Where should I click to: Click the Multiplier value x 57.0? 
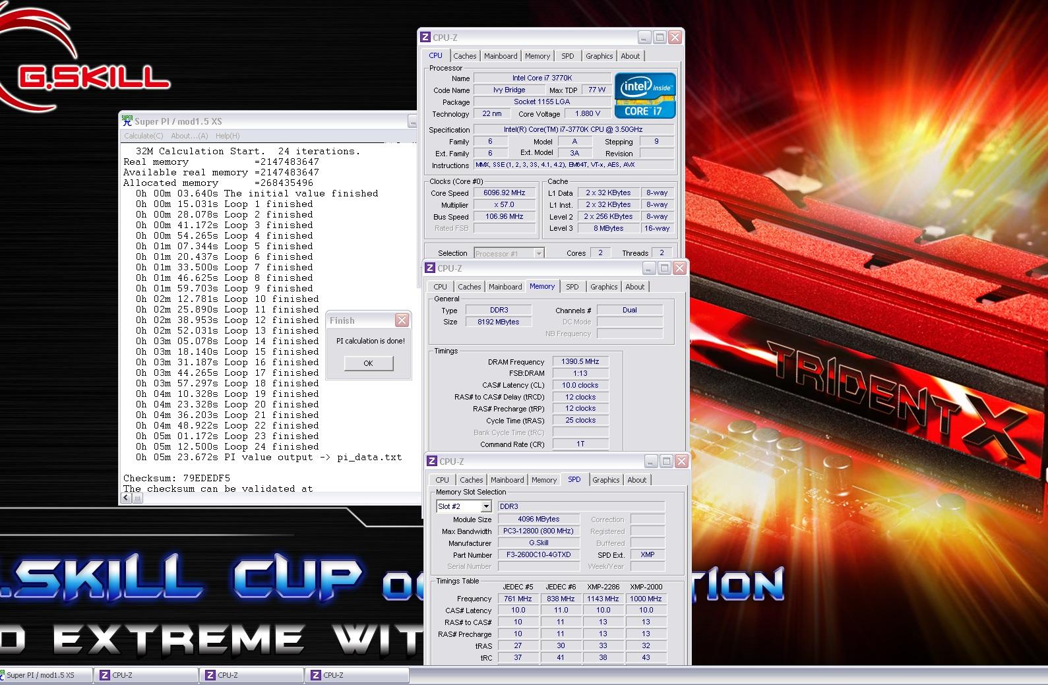click(x=505, y=204)
